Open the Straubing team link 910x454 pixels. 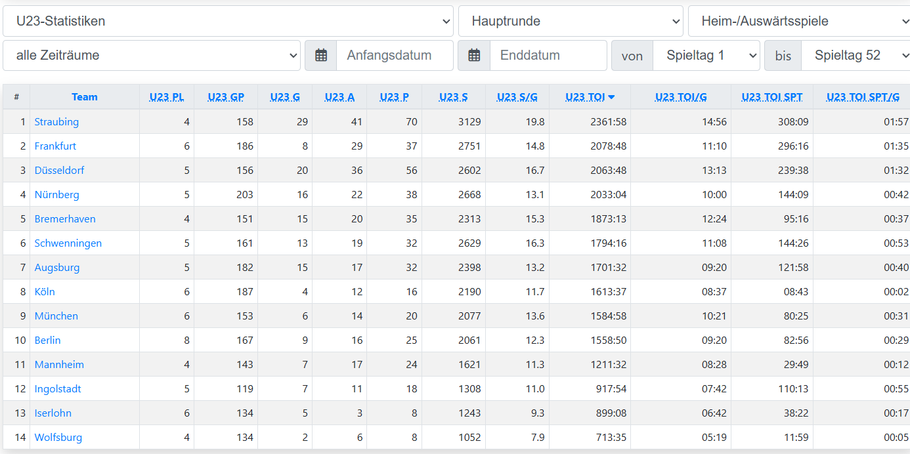56,122
